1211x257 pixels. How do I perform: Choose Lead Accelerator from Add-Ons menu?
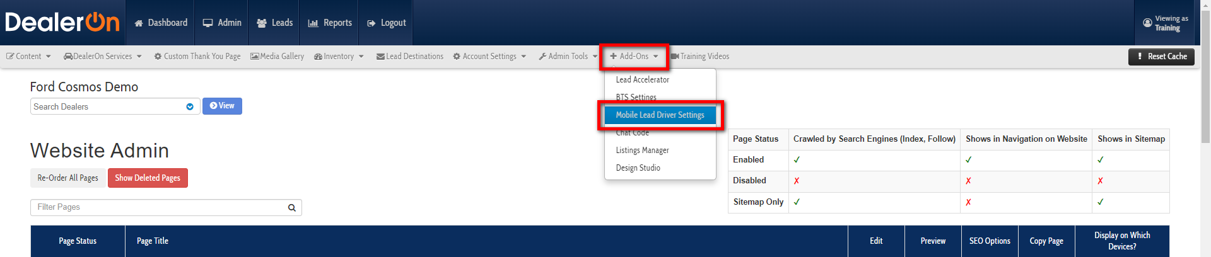tap(642, 80)
